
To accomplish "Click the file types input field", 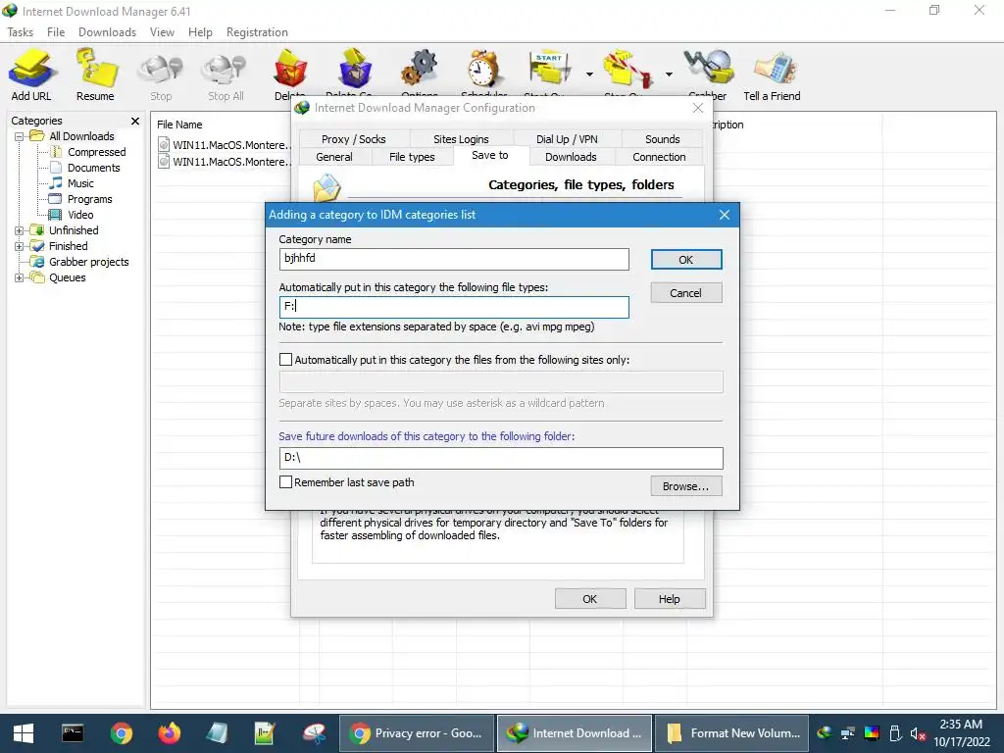I will coord(454,307).
